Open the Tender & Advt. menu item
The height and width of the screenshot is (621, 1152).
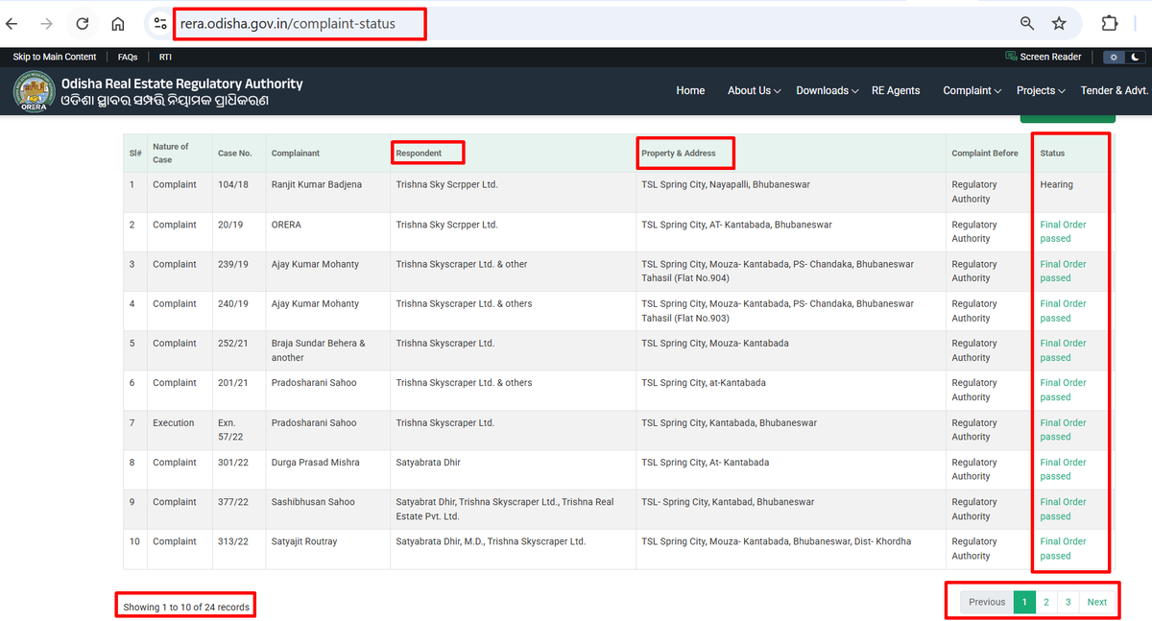(1115, 90)
